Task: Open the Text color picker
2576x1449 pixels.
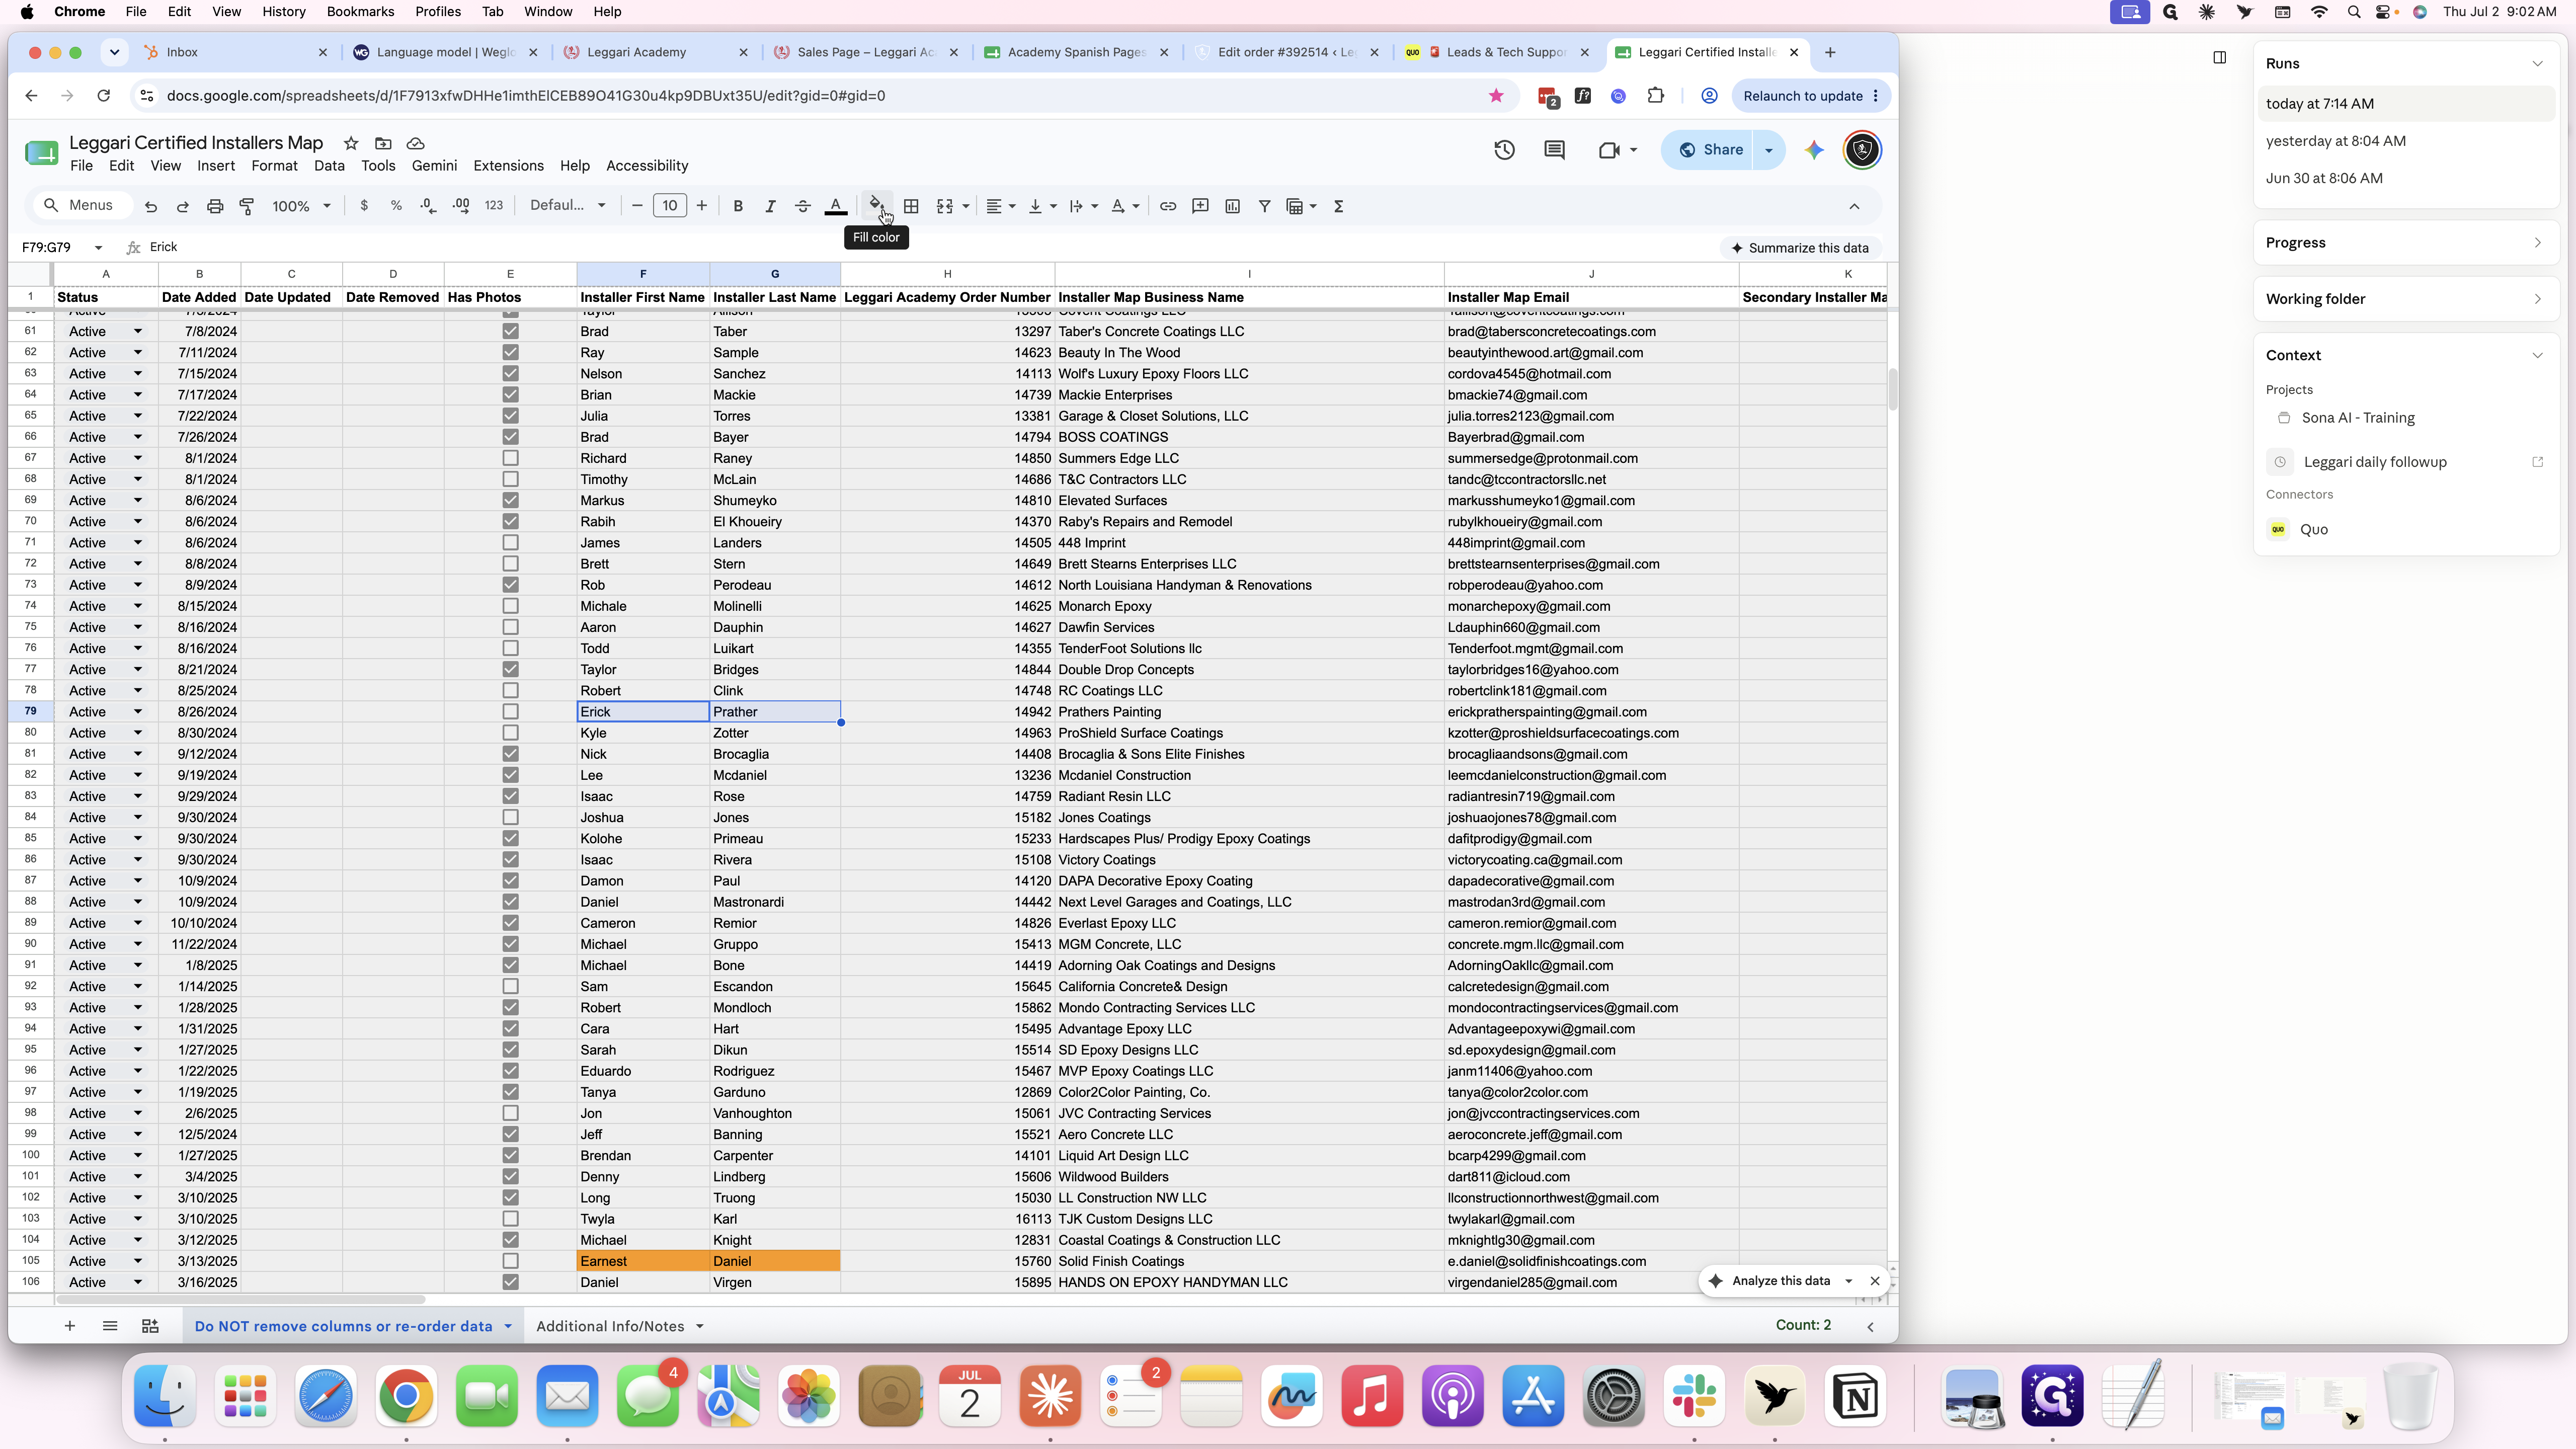Action: point(836,206)
